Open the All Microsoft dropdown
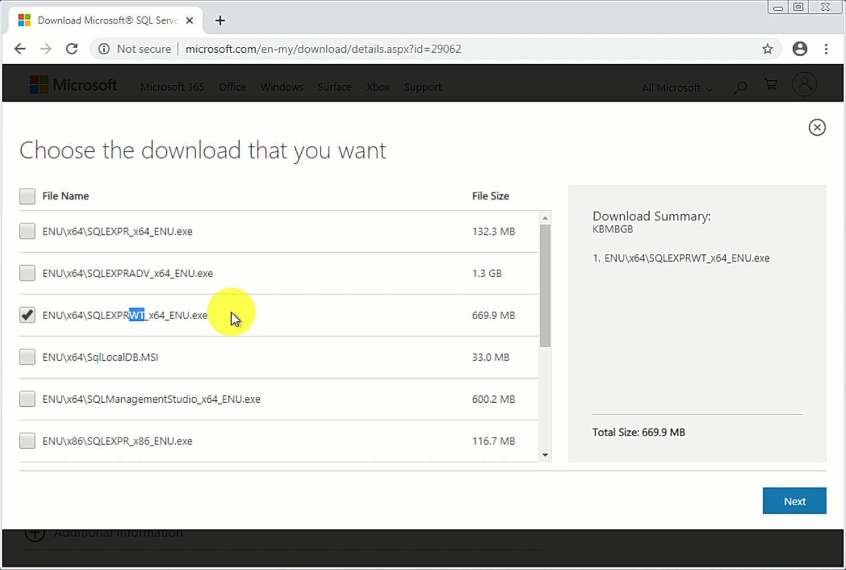Screen dimensions: 846x570 coord(677,88)
